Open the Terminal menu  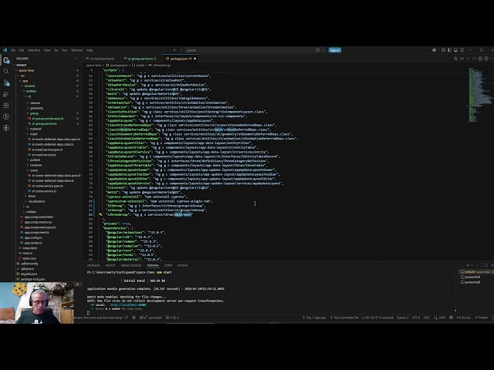coord(76,50)
